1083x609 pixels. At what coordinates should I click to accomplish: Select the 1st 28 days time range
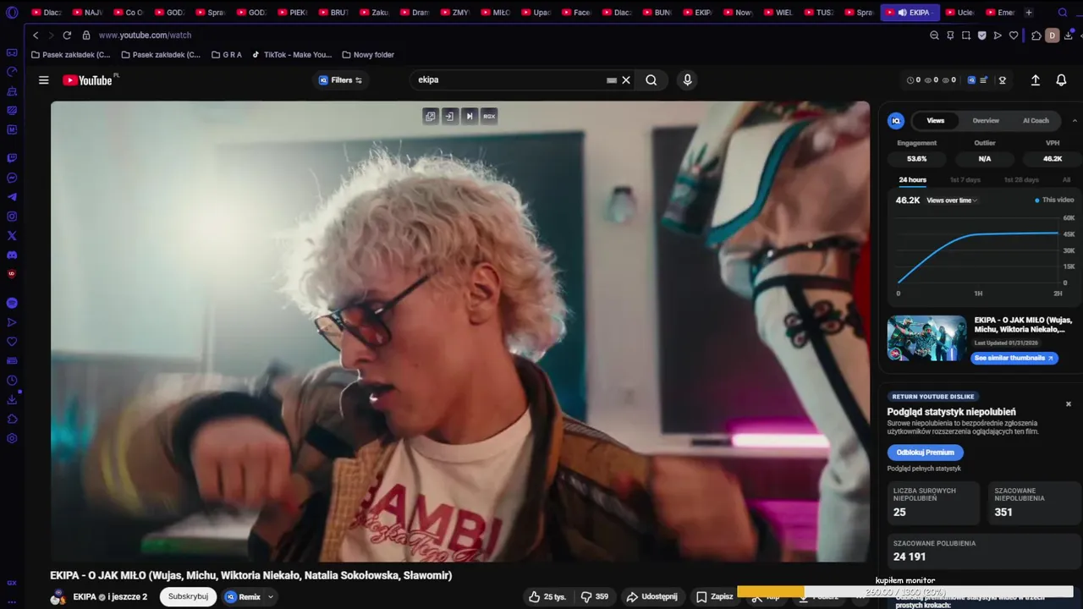click(x=1021, y=180)
